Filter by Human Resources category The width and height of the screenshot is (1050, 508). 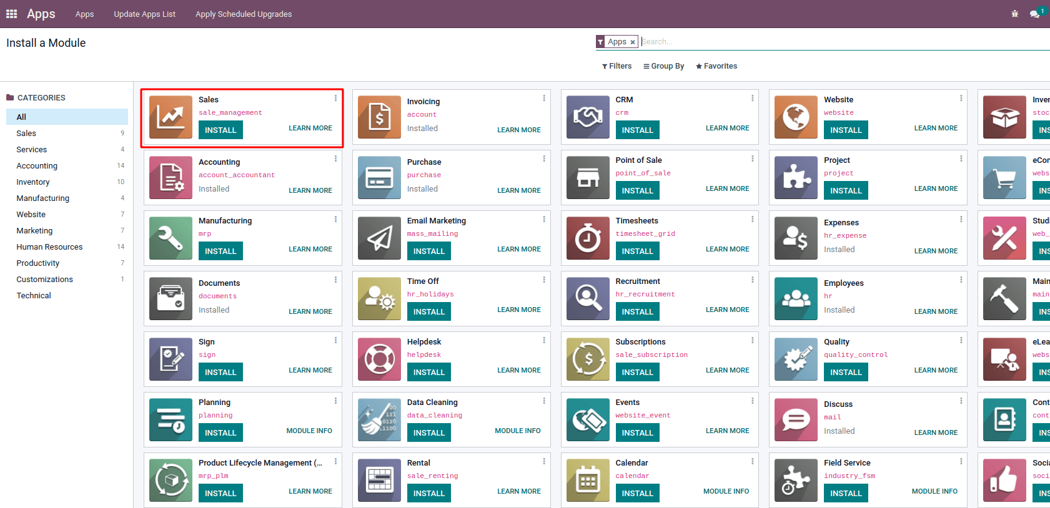67,247
